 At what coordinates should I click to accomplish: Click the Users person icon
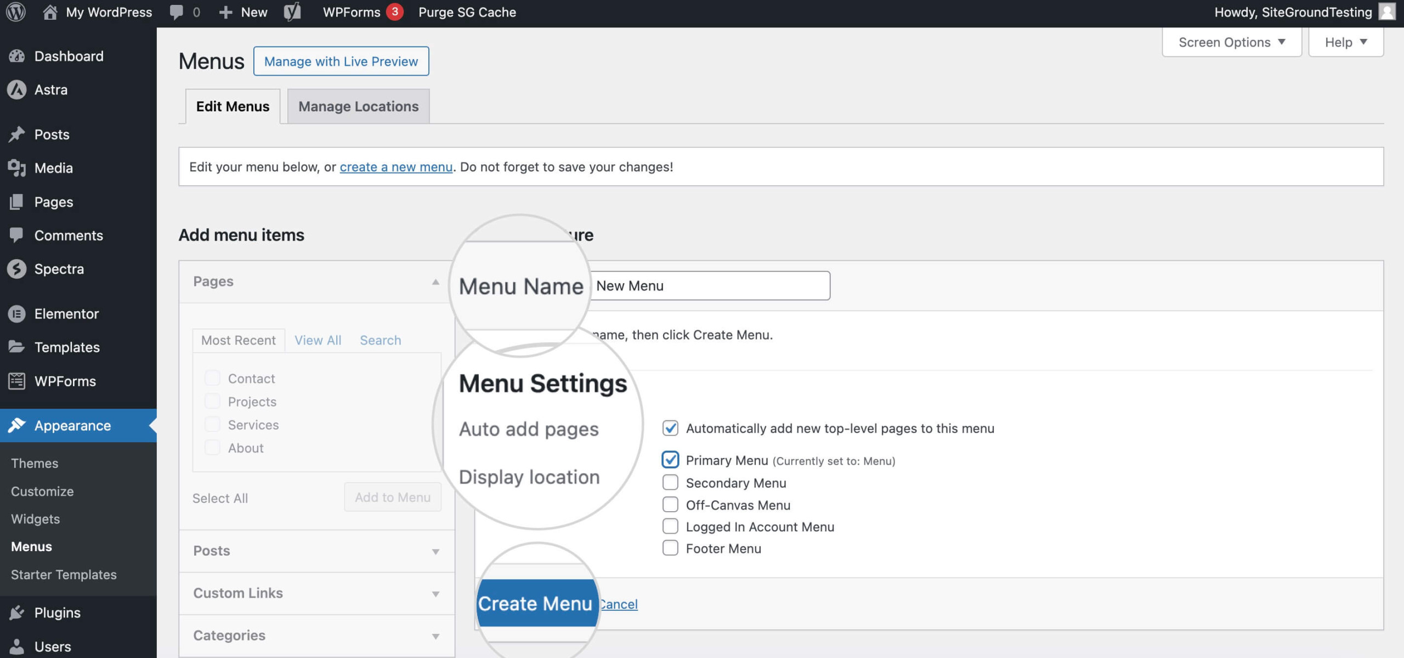pyautogui.click(x=17, y=646)
